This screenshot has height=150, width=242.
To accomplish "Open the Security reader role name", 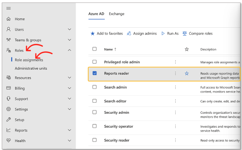I will click(117, 140).
